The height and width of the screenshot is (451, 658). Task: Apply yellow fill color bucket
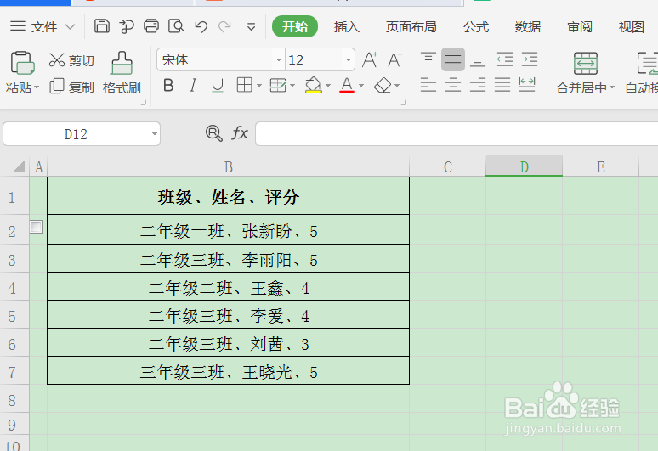314,85
